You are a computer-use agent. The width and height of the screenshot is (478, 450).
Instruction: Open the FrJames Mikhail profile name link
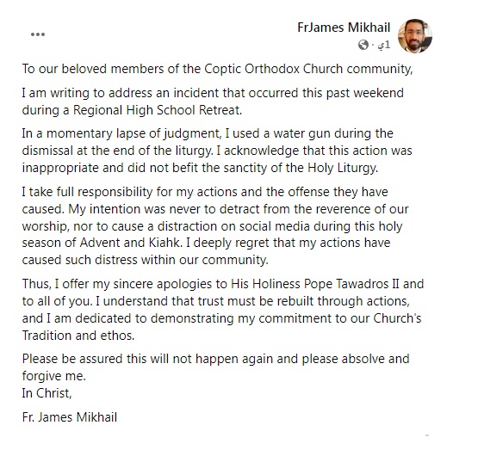[344, 28]
